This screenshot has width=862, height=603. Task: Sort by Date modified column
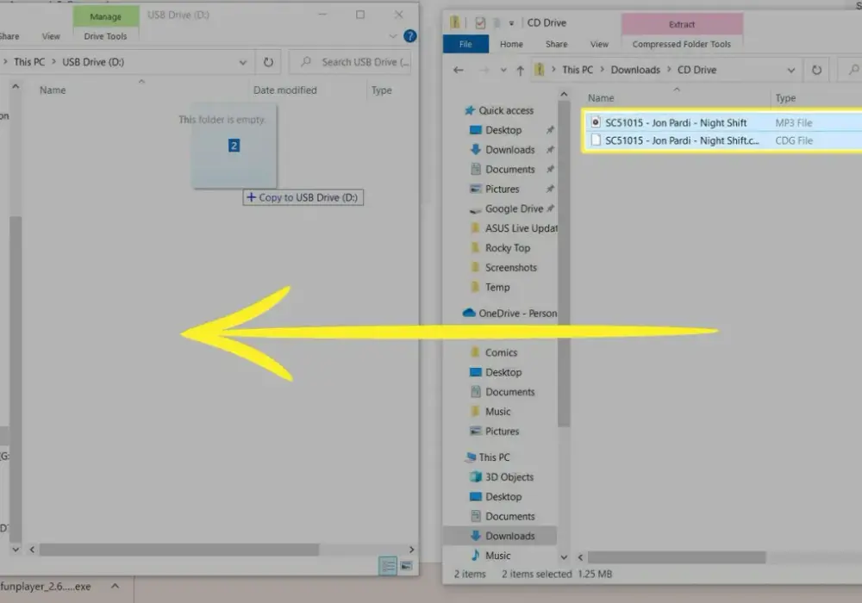point(284,90)
